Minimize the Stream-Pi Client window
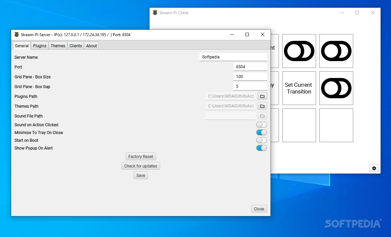Screen dimensions: 391x237 coord(342,13)
